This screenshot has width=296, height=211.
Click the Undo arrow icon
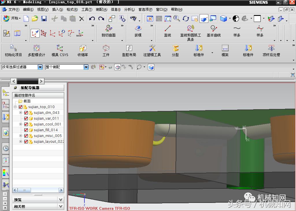92,19
